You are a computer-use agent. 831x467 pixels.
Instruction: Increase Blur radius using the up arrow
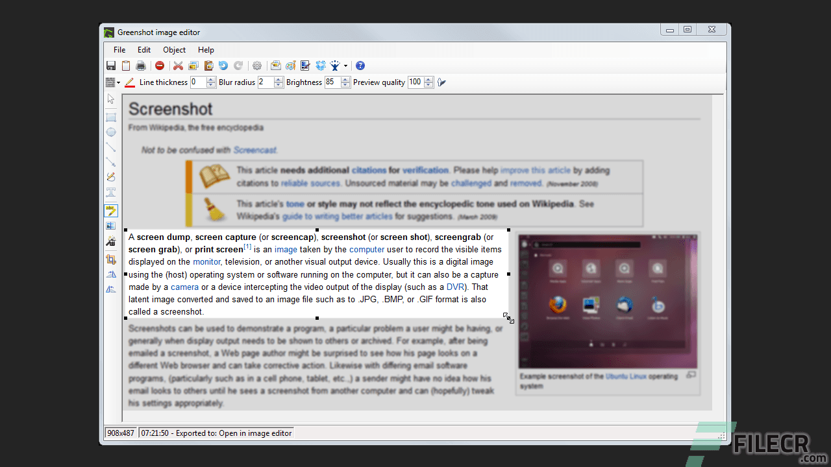[x=278, y=79]
